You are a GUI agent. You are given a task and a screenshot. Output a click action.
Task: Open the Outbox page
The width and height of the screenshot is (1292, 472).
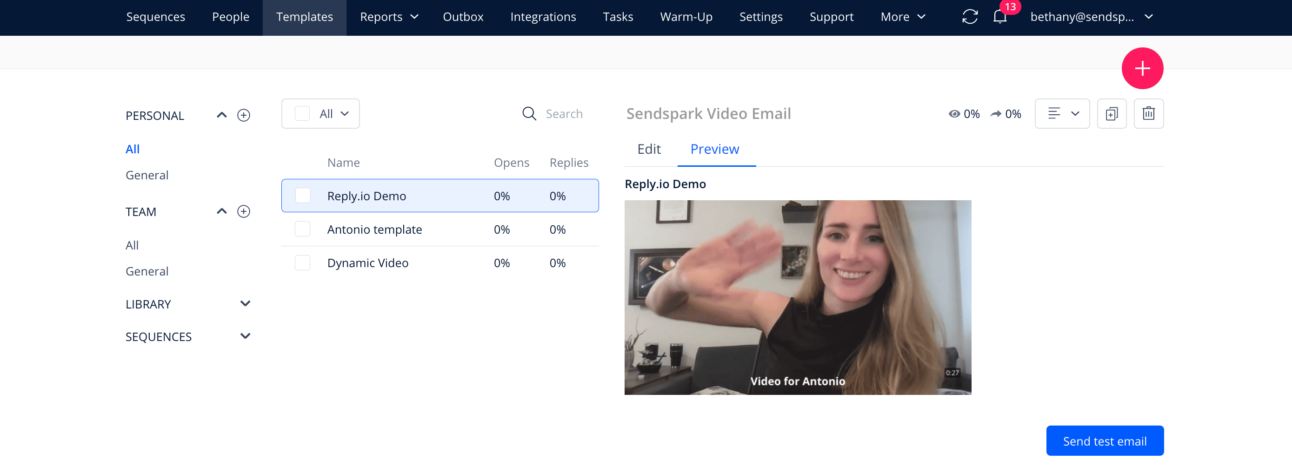[463, 17]
